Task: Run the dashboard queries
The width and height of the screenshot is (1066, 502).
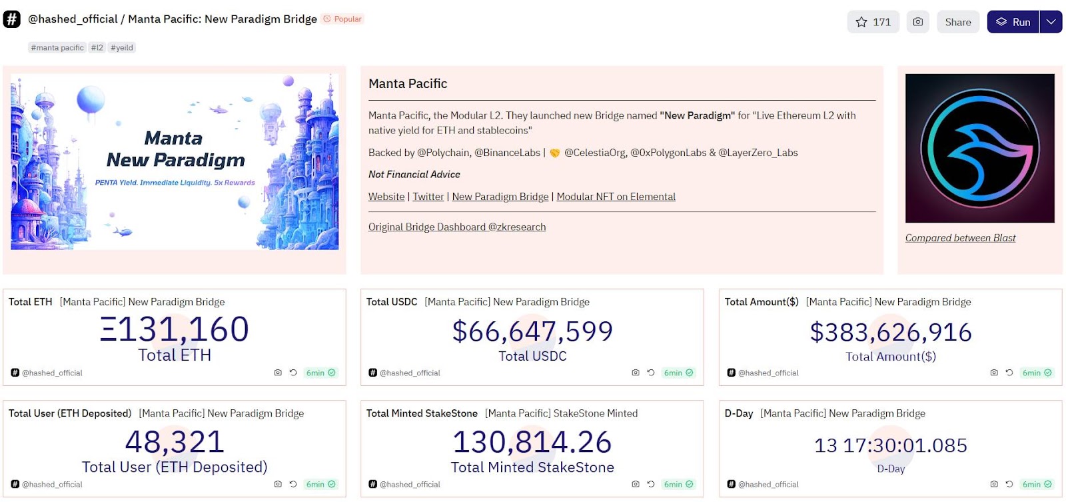Action: tap(1013, 22)
